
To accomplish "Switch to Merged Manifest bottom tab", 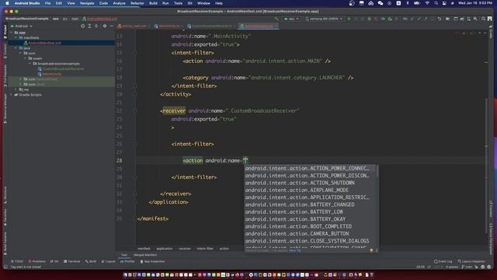I will (145, 255).
